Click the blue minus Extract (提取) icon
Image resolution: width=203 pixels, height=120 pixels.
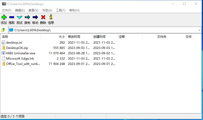pos(12,17)
